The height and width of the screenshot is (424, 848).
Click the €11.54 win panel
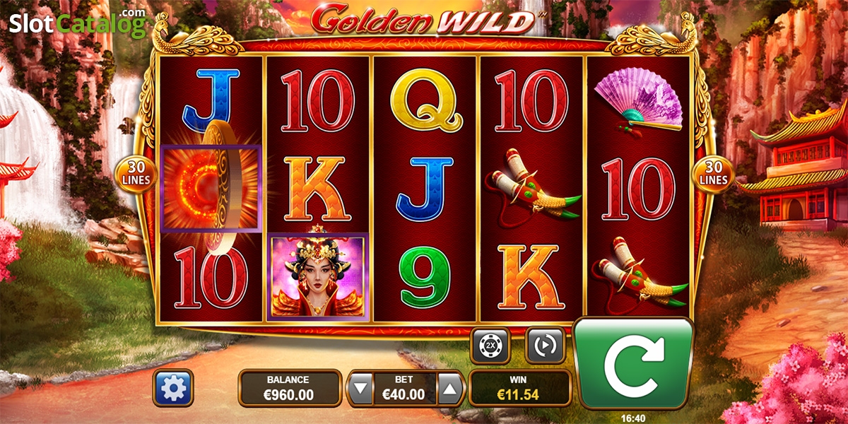click(519, 388)
